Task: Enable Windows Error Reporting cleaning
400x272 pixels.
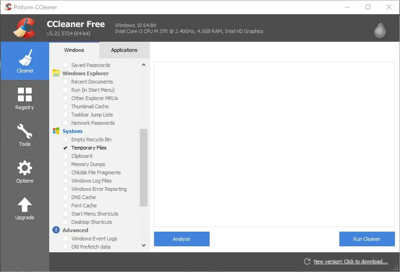Action: tap(65, 189)
